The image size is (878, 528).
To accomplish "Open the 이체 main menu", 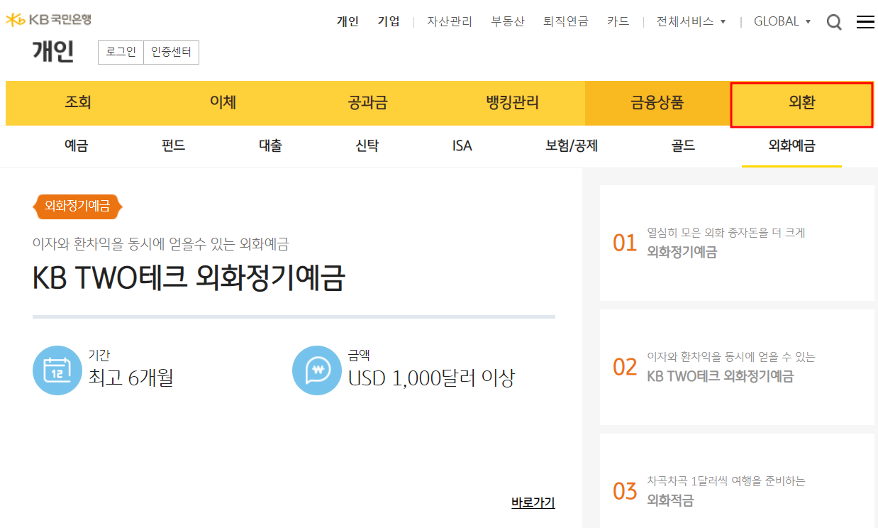I will point(223,103).
